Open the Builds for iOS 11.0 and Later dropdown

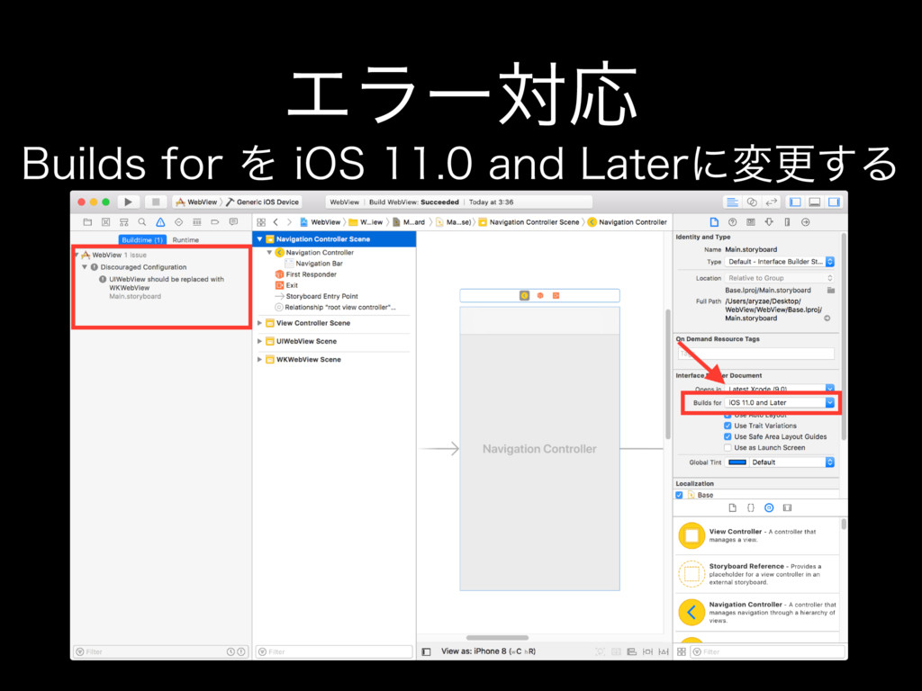(780, 402)
